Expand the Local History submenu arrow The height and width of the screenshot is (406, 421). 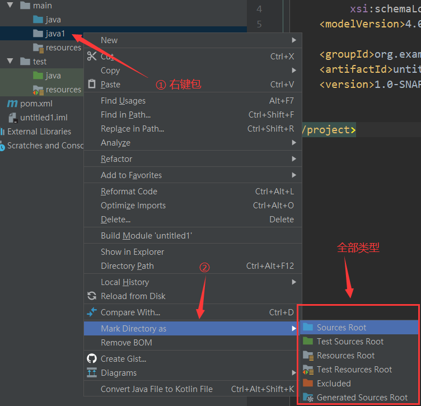click(x=294, y=282)
